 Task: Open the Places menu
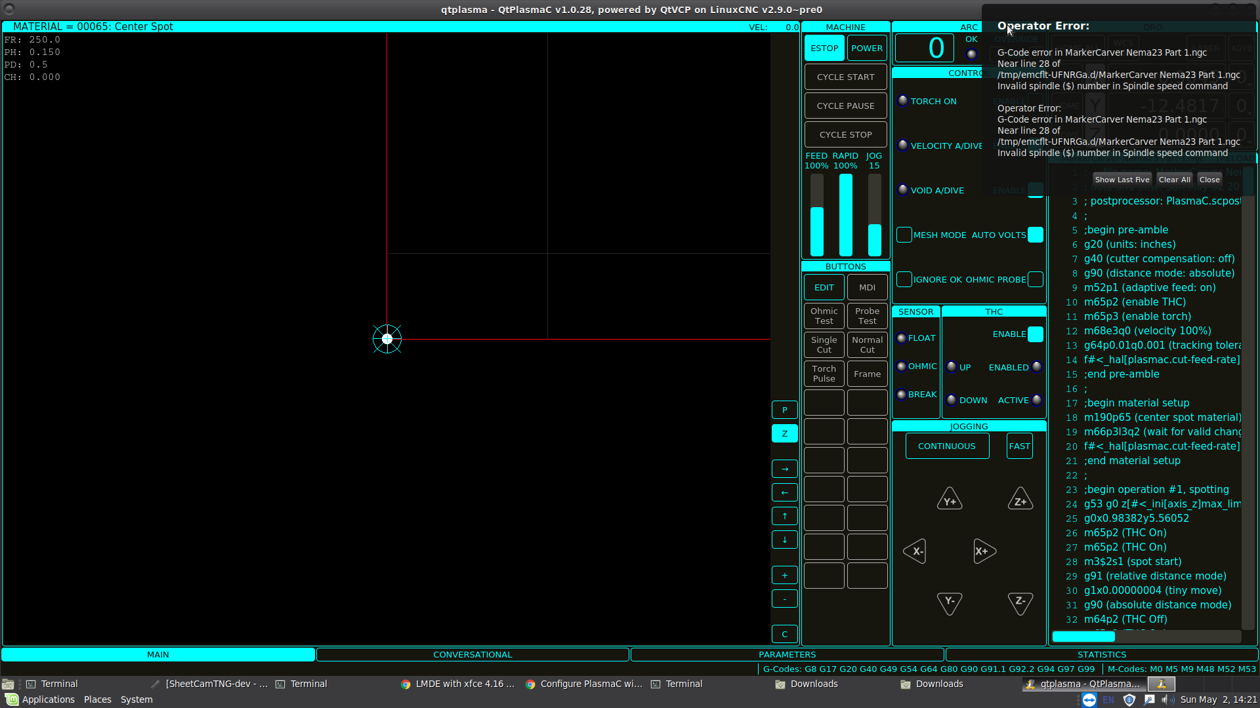click(98, 699)
